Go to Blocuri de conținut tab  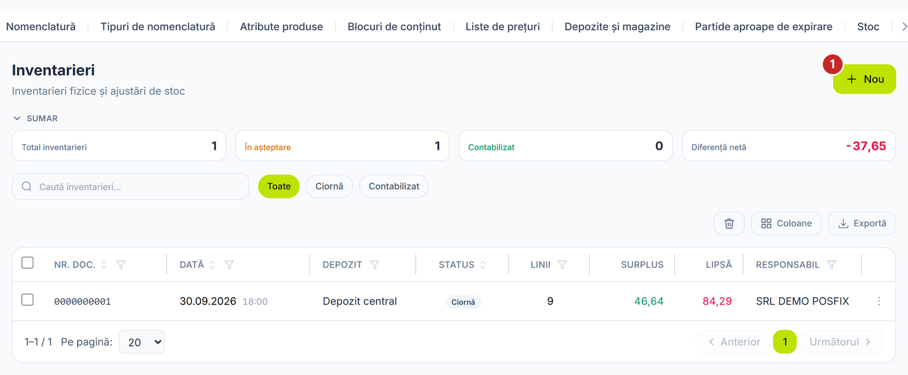394,27
